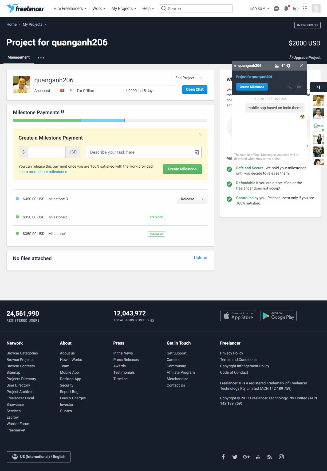Expand My Projects menu
Image resolution: width=327 pixels, height=471 pixels.
pos(124,9)
